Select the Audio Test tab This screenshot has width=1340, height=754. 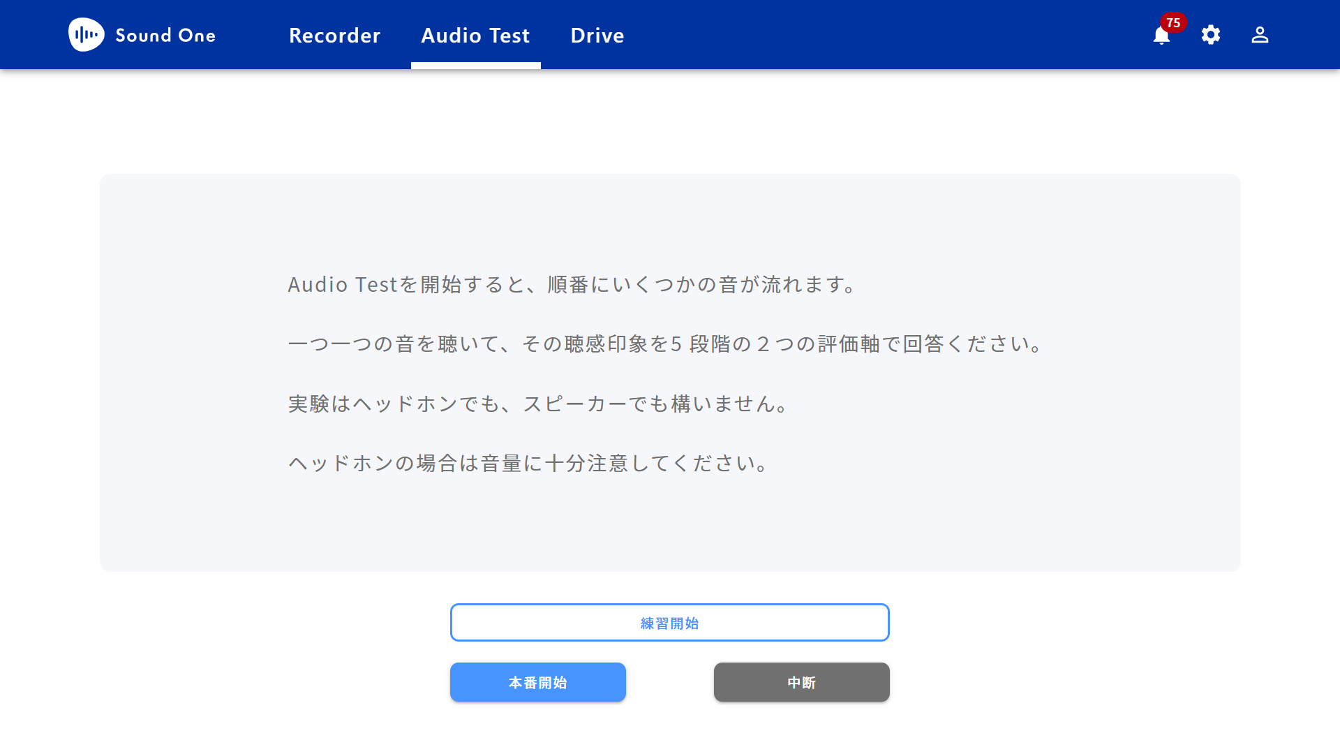point(476,35)
